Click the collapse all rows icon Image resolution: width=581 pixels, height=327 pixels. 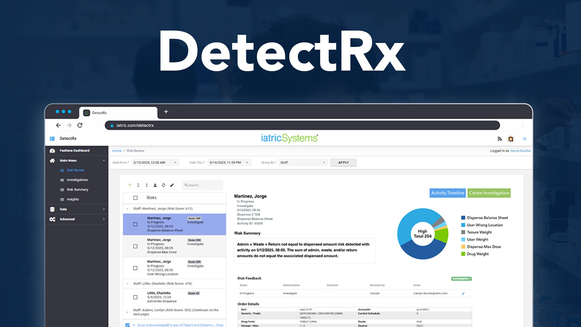[147, 185]
